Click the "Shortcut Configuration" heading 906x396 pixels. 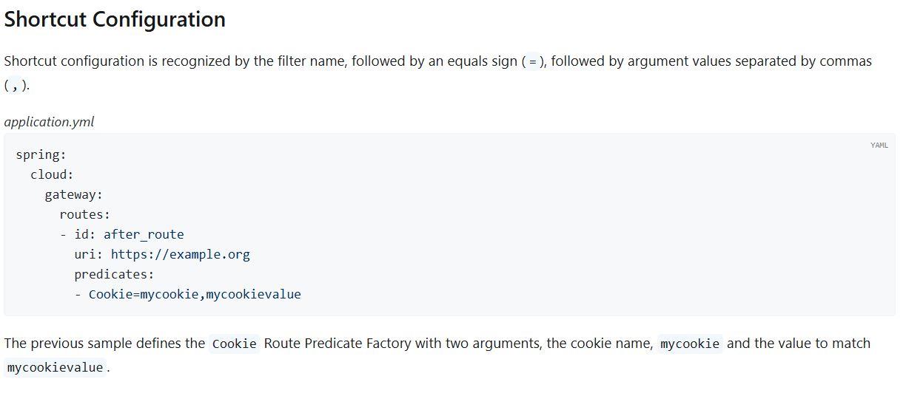115,20
